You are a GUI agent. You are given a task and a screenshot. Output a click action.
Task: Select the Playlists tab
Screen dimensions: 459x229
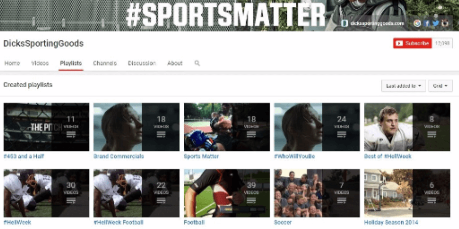click(x=71, y=63)
